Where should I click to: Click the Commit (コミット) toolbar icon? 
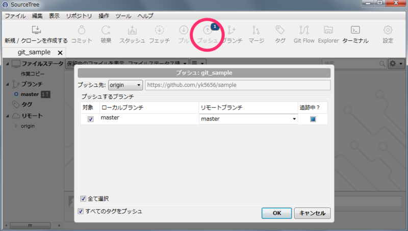[82, 30]
